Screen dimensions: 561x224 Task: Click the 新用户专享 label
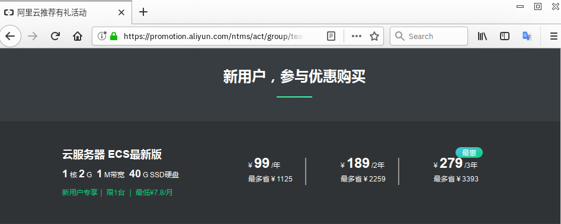click(80, 193)
